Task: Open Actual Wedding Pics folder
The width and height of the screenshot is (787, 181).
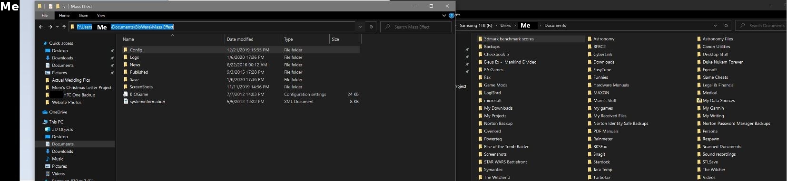Action: point(71,80)
